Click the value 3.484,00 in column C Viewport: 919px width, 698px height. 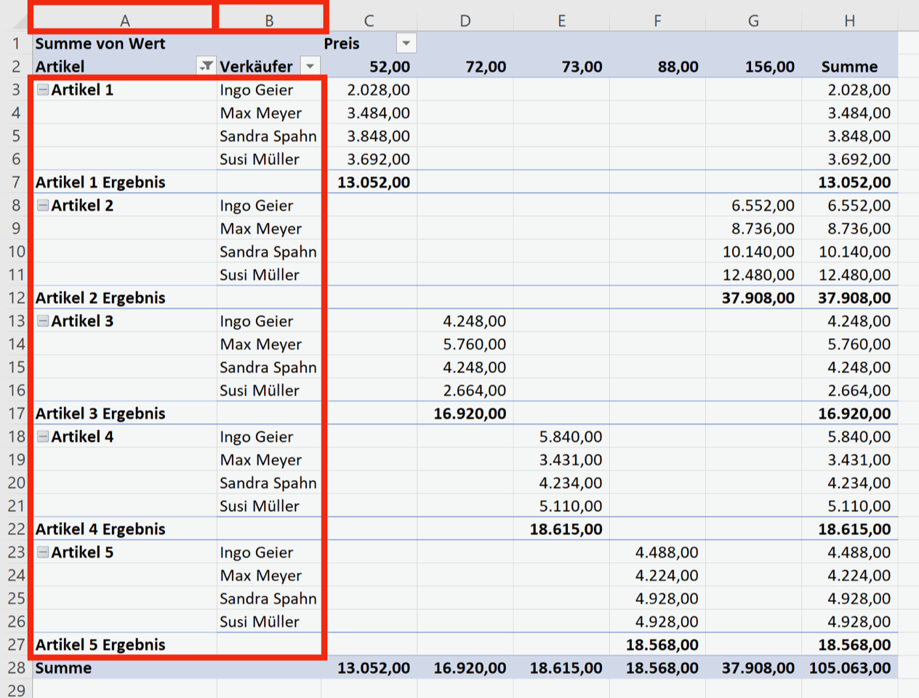coord(369,113)
